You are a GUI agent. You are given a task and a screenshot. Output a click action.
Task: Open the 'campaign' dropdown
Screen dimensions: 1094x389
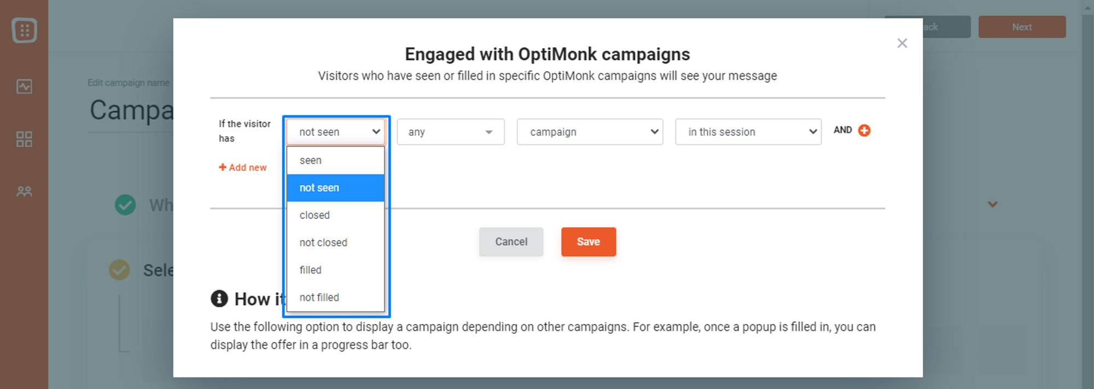590,132
